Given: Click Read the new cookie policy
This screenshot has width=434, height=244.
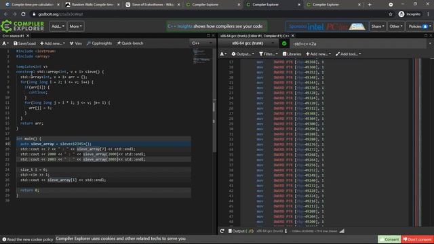Looking at the screenshot, I should [28, 239].
